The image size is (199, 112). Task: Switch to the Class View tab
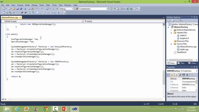(x=193, y=63)
